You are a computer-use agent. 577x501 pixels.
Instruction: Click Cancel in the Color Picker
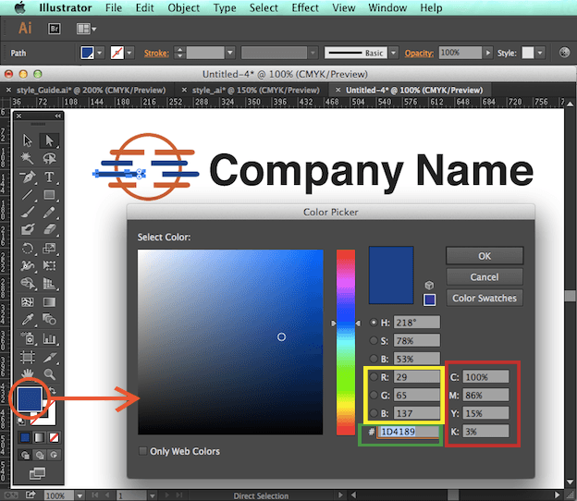click(x=485, y=277)
